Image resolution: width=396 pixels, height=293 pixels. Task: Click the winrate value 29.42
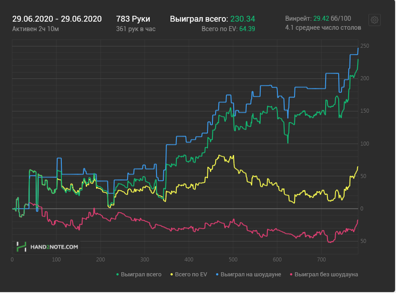pos(321,18)
